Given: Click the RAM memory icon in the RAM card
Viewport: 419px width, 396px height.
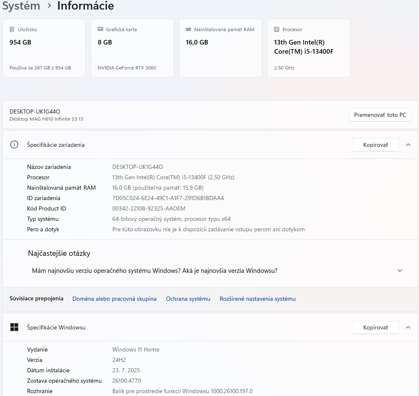Looking at the screenshot, I should [x=188, y=30].
